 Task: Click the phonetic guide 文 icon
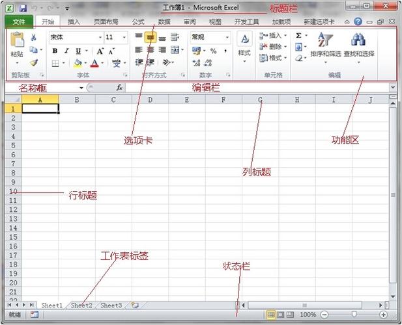click(117, 63)
